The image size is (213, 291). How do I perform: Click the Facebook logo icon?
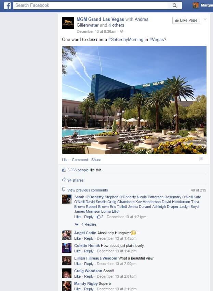coord(7,5)
